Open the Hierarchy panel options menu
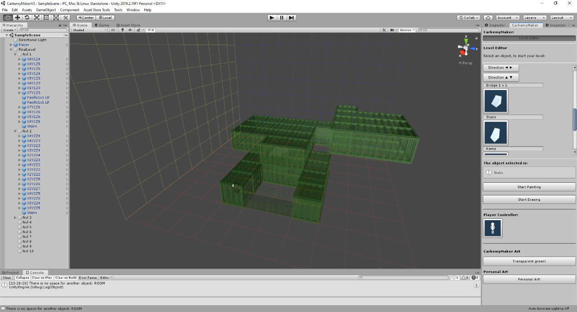 (x=65, y=25)
